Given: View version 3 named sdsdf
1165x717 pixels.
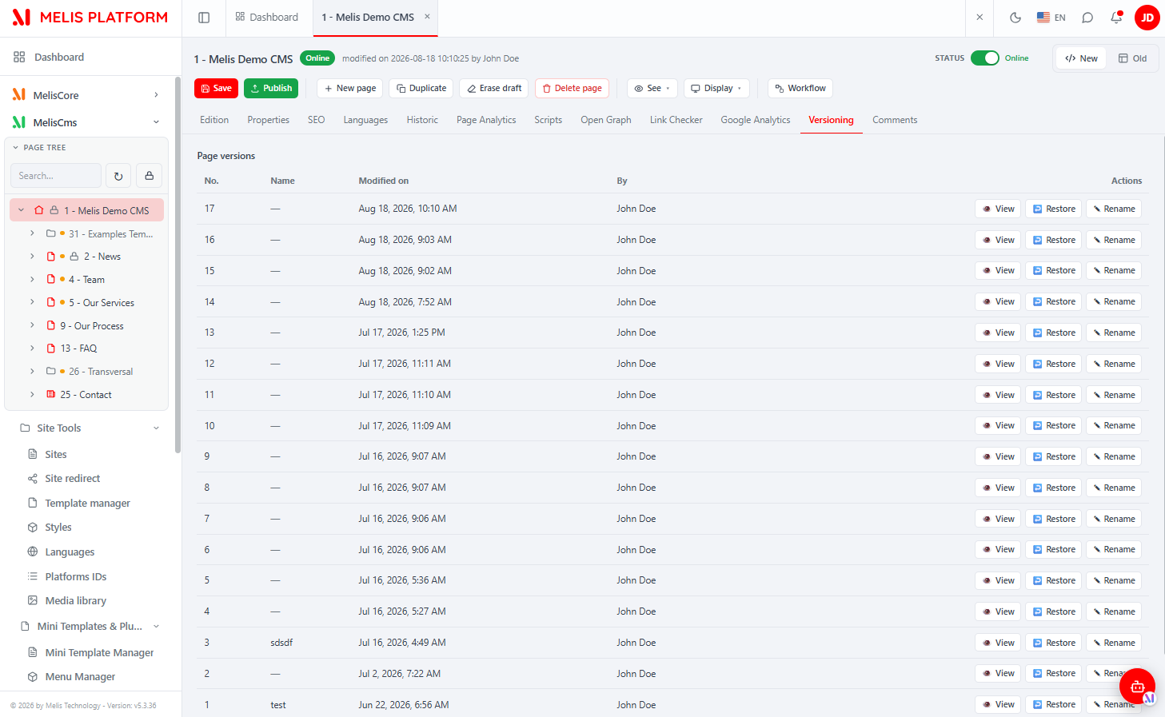Looking at the screenshot, I should pos(998,643).
